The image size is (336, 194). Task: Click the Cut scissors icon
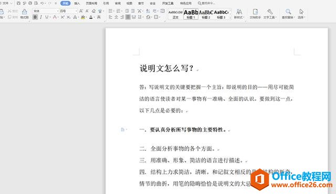(9, 11)
